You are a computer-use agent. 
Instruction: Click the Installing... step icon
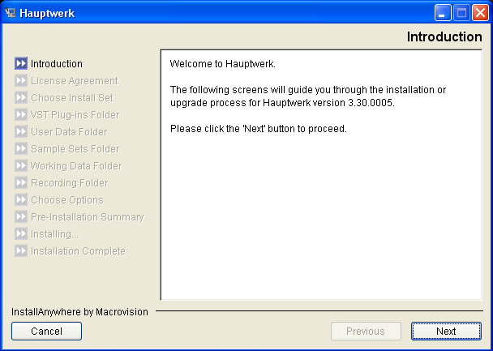(21, 233)
